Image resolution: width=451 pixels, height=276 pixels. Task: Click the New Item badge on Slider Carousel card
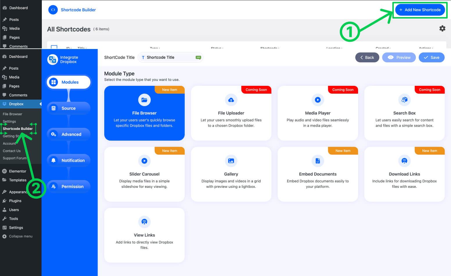tap(170, 151)
